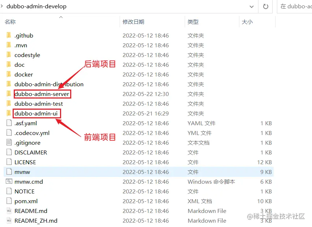
Task: Click the 10 KB size cell
Action: pyautogui.click(x=264, y=201)
